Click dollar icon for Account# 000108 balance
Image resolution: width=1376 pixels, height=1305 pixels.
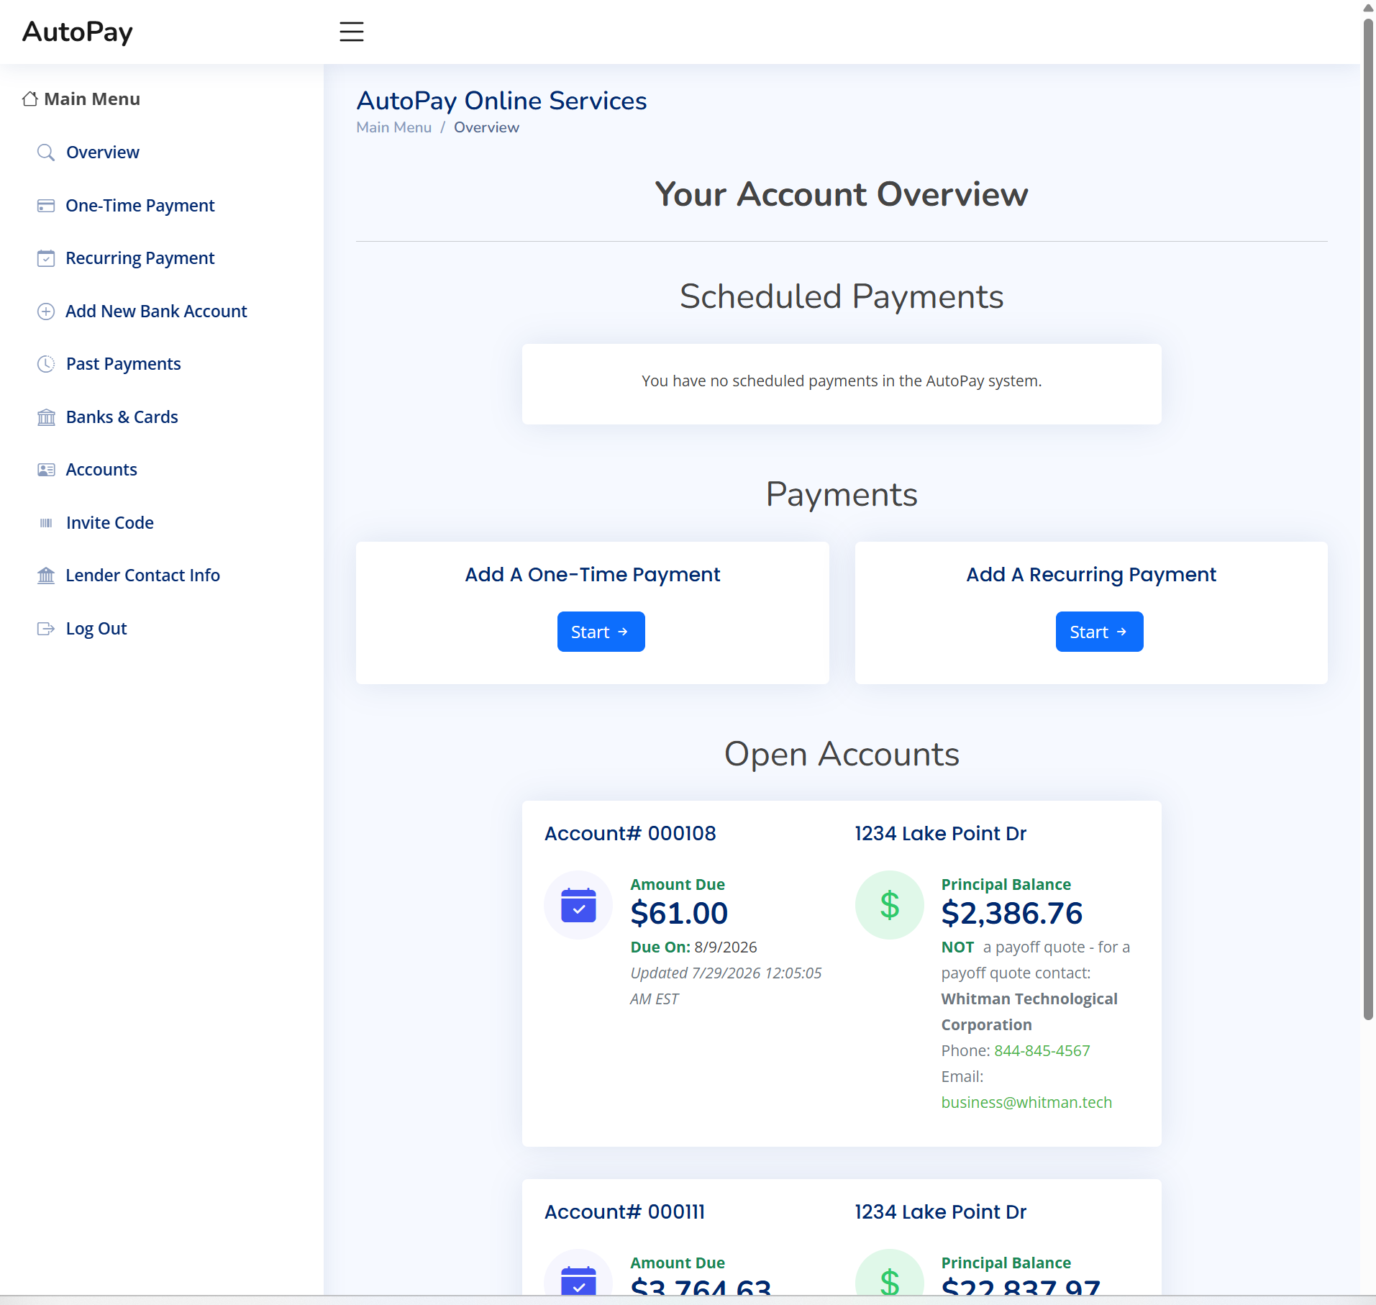(x=890, y=905)
